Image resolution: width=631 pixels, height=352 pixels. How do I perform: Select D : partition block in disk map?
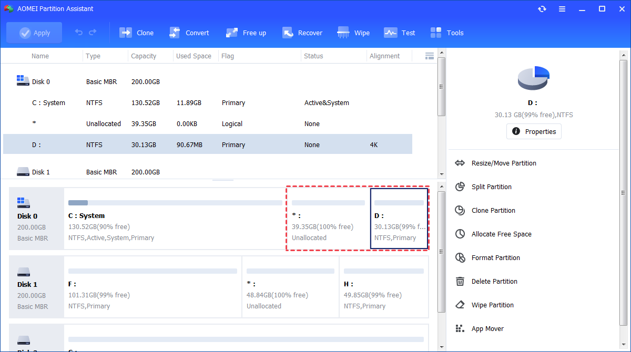pos(399,219)
